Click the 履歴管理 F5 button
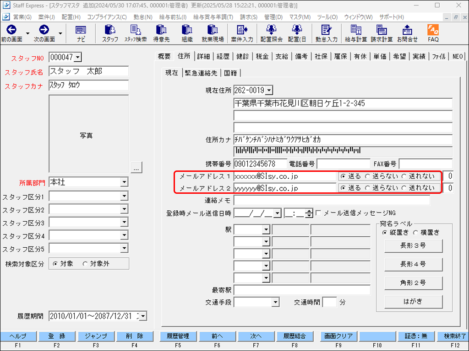Image resolution: width=469 pixels, height=351 pixels. pyautogui.click(x=178, y=336)
